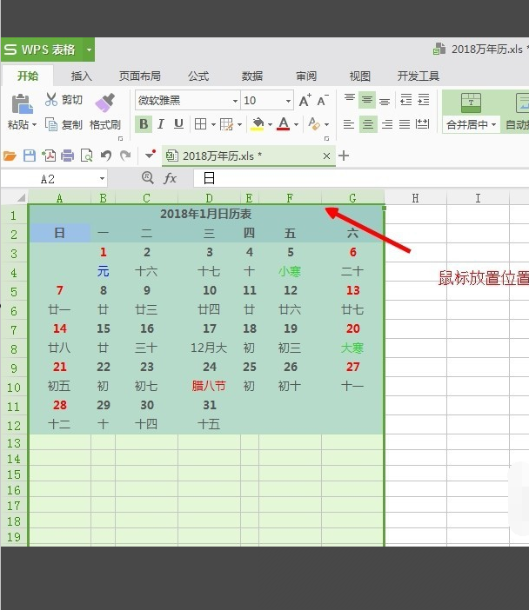Click Merge and Center icon
This screenshot has height=610, width=529.
pyautogui.click(x=471, y=103)
